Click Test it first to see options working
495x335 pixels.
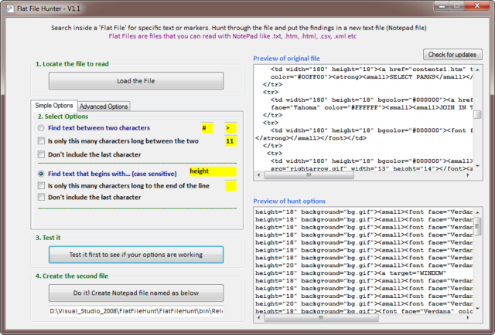136,255
